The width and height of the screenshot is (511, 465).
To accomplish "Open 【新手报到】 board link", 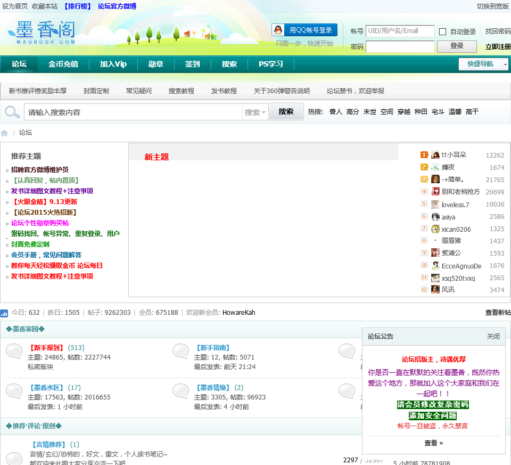I will click(x=47, y=348).
